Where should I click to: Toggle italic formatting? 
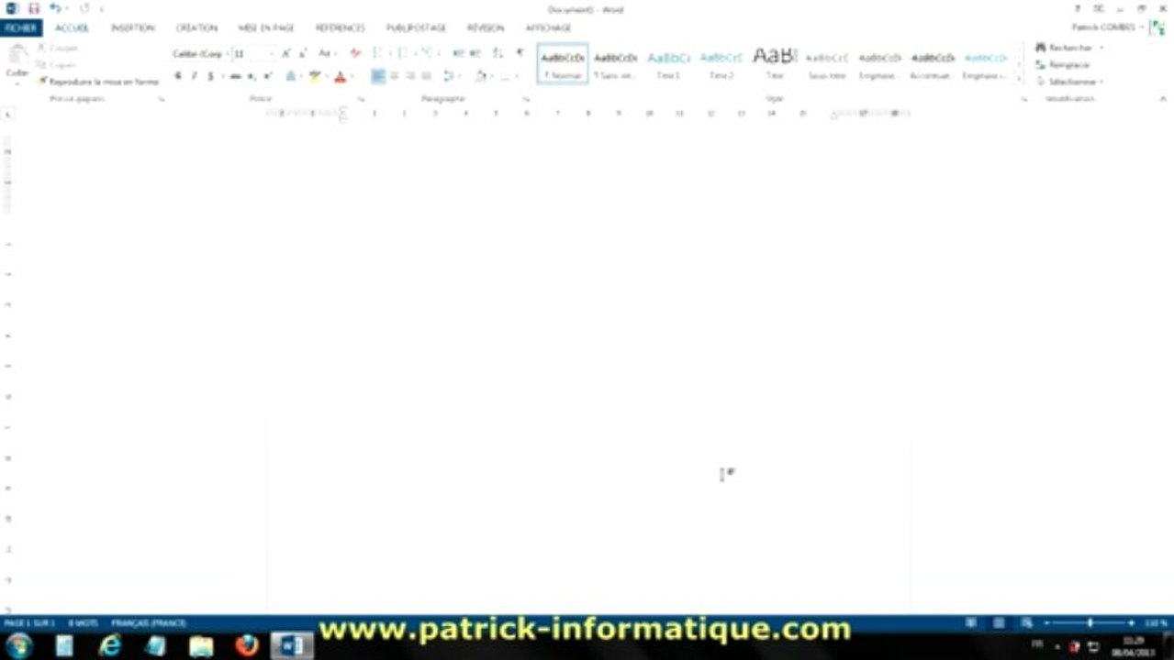[x=194, y=76]
